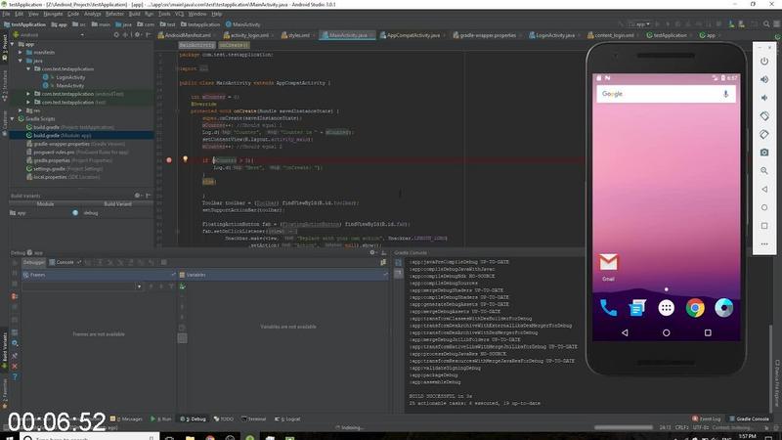
Task: Click the emulator zoom magnifier icon
Action: [x=764, y=170]
